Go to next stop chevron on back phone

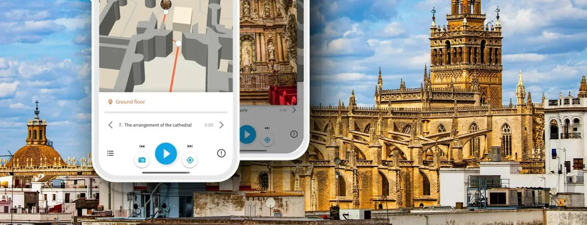294,110
